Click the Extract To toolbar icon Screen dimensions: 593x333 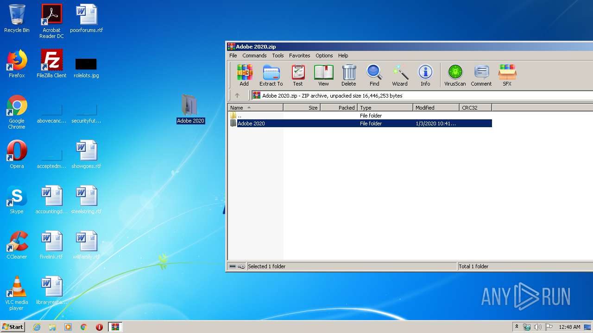click(x=271, y=75)
